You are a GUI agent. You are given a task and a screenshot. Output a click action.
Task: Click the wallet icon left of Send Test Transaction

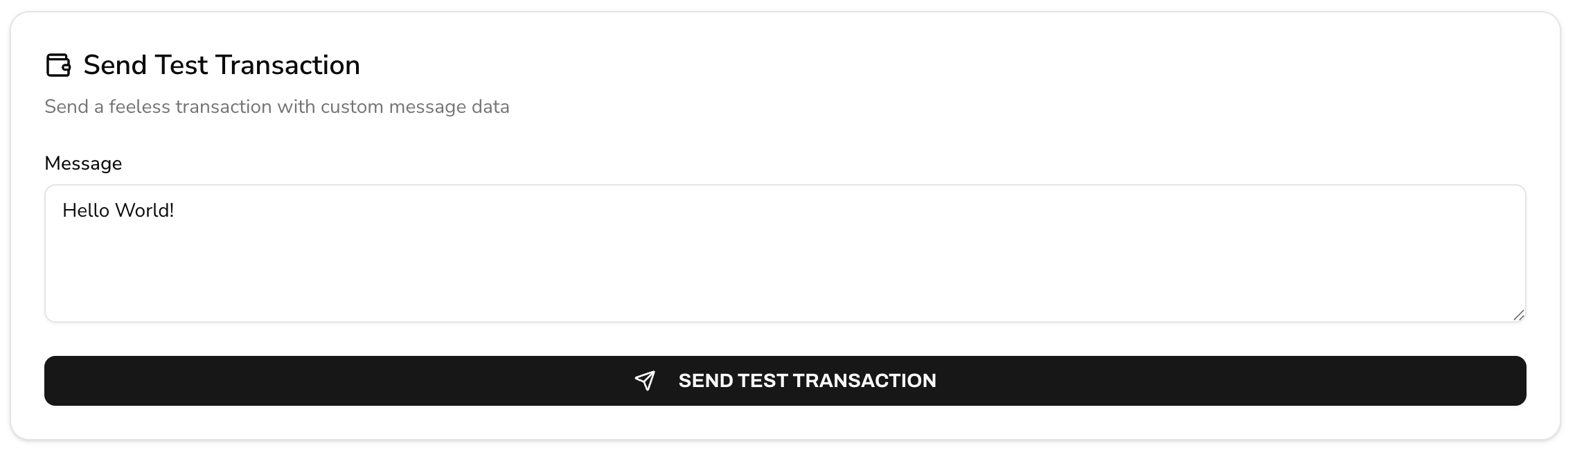point(58,65)
